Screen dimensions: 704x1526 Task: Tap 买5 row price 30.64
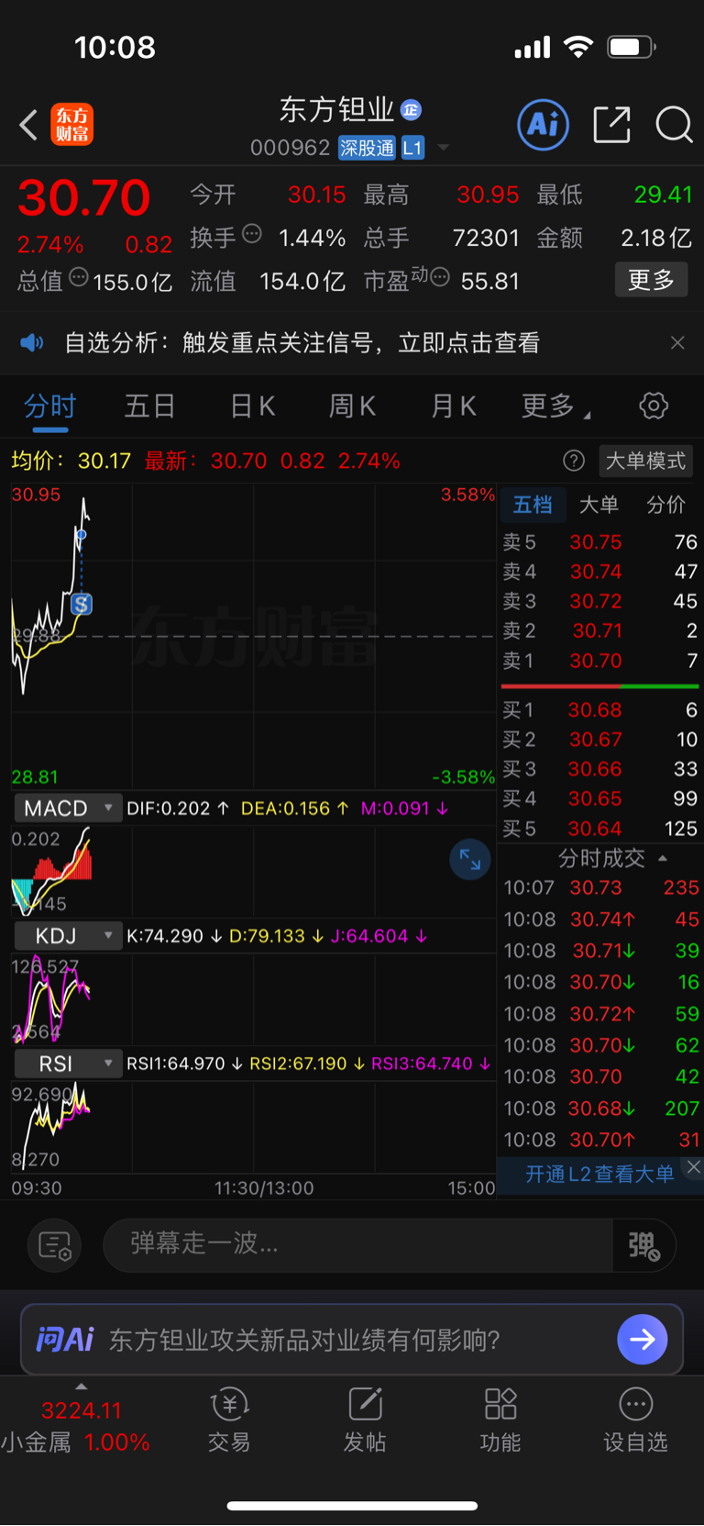pyautogui.click(x=595, y=829)
